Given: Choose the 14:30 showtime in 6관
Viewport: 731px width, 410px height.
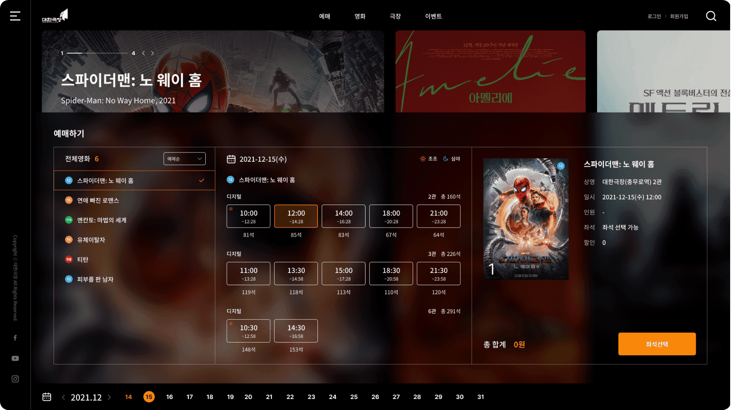Looking at the screenshot, I should (x=296, y=331).
